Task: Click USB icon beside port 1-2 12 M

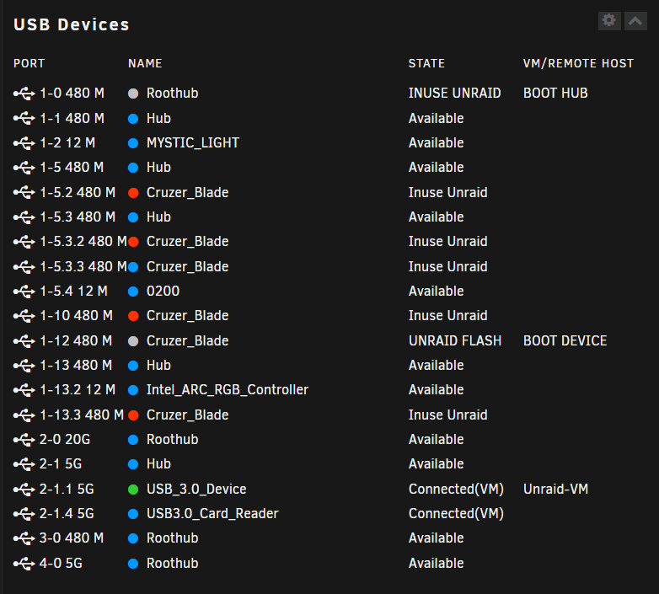Action: click(24, 143)
